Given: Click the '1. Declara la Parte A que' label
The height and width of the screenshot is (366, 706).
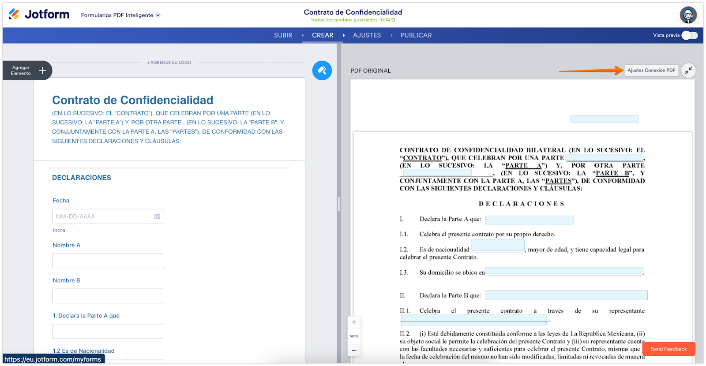Looking at the screenshot, I should [86, 316].
